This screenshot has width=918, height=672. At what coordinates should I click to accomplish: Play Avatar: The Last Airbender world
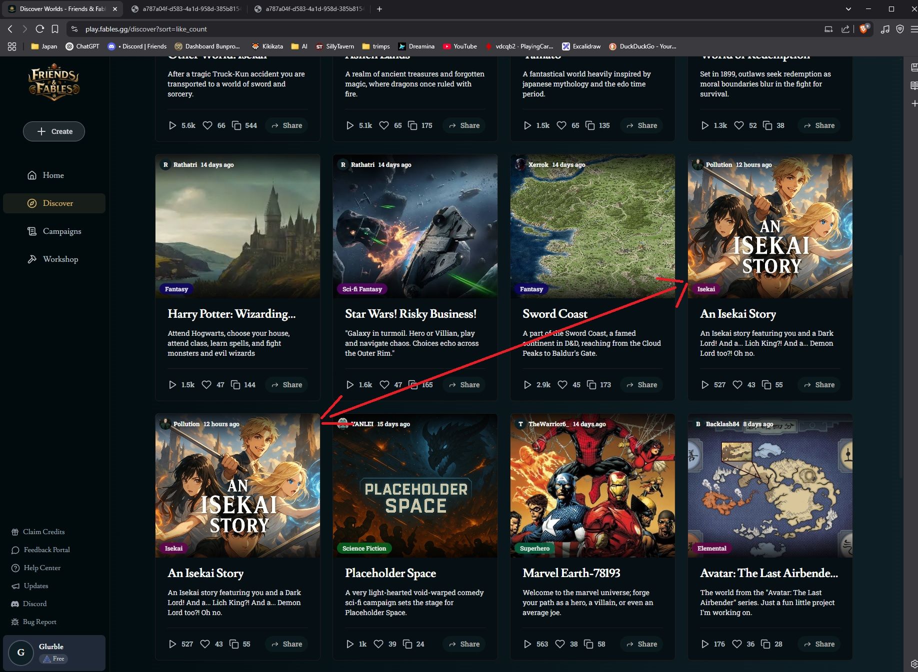(705, 644)
